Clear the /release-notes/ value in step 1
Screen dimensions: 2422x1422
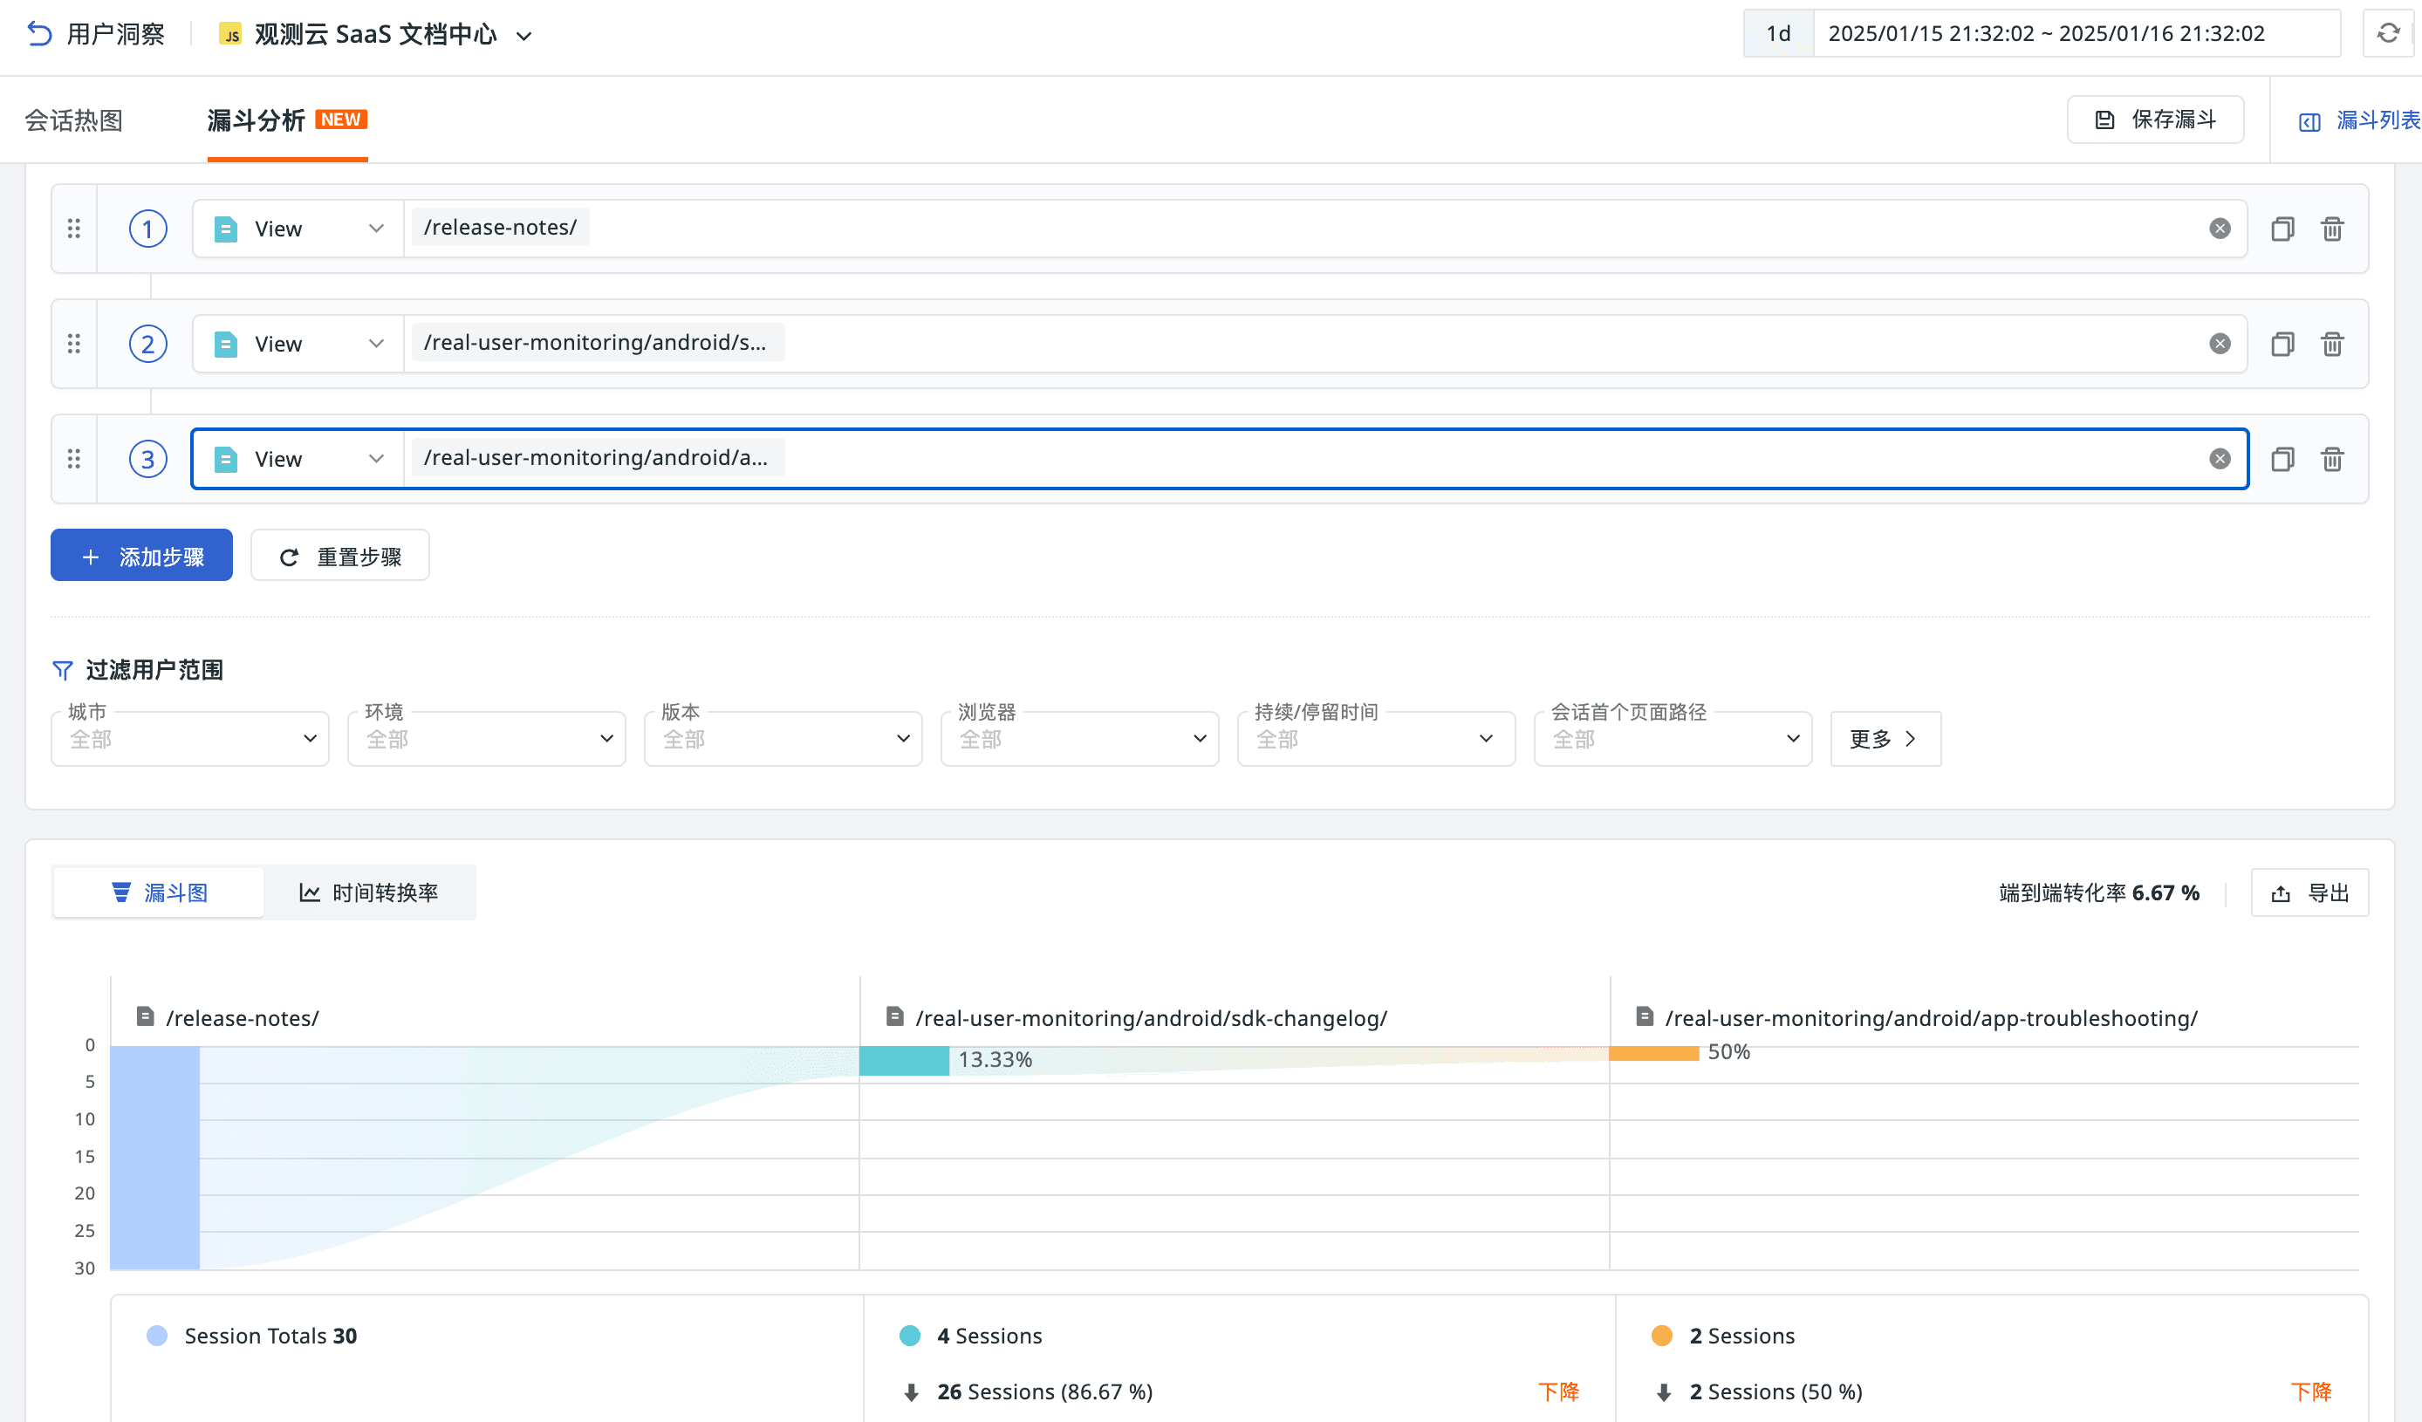click(x=2220, y=229)
